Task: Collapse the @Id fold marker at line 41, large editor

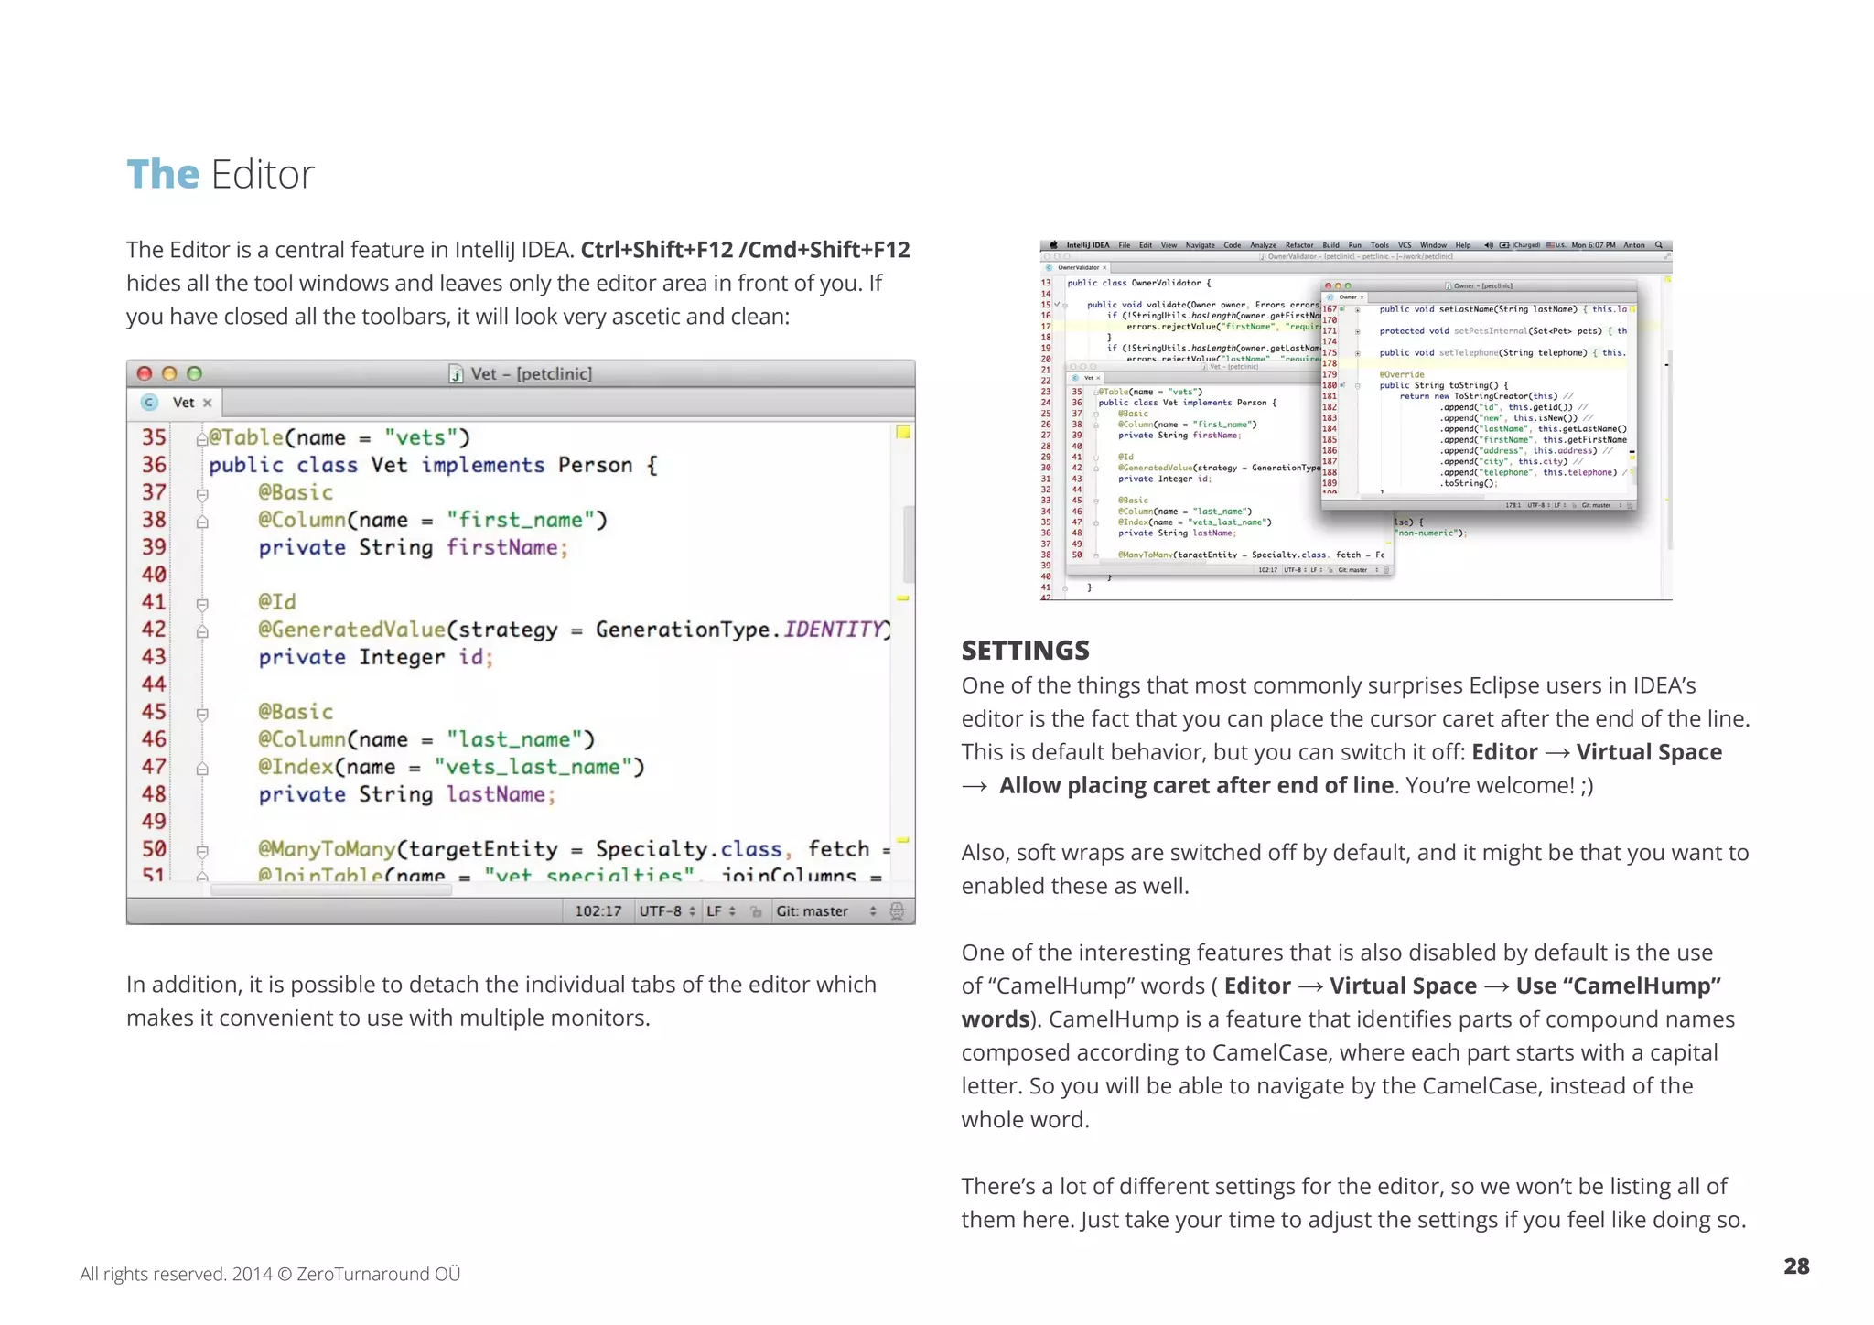Action: 202,605
